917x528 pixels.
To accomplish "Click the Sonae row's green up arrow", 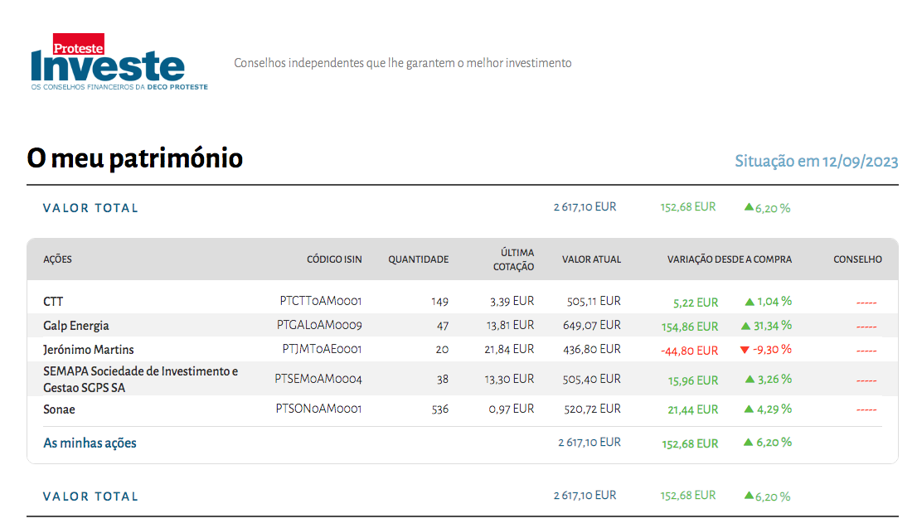I will [750, 409].
